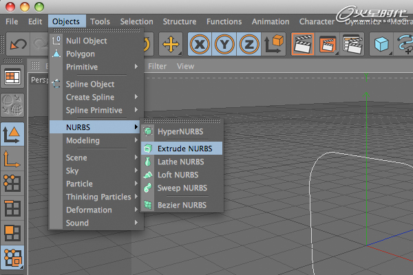
Task: Open the Tools menu in menu bar
Action: 100,21
